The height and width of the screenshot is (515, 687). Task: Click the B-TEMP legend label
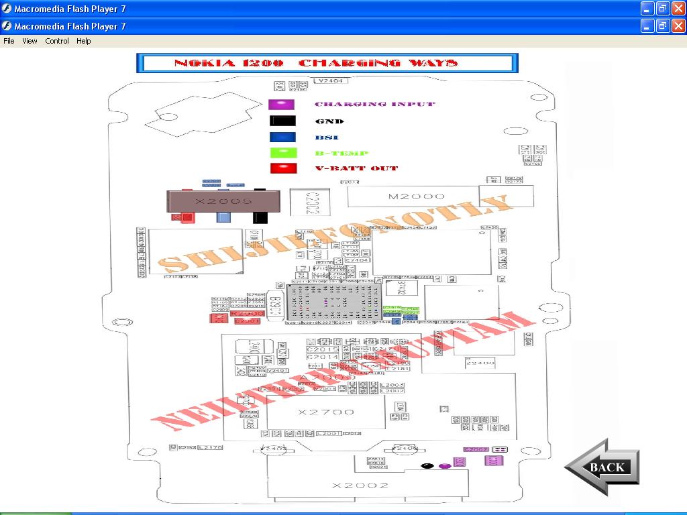(341, 154)
